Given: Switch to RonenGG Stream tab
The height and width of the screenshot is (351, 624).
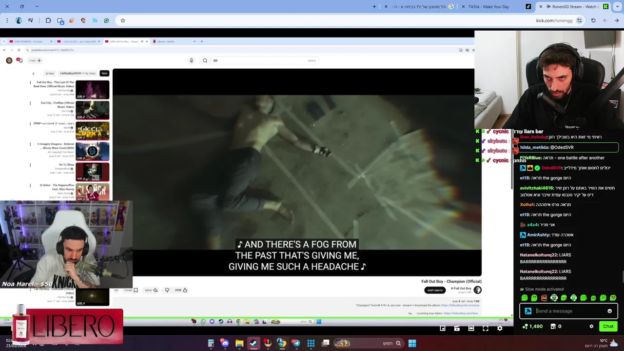Looking at the screenshot, I should (574, 7).
